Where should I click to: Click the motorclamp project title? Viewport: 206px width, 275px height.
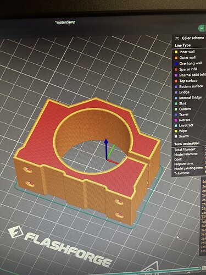pyautogui.click(x=65, y=22)
